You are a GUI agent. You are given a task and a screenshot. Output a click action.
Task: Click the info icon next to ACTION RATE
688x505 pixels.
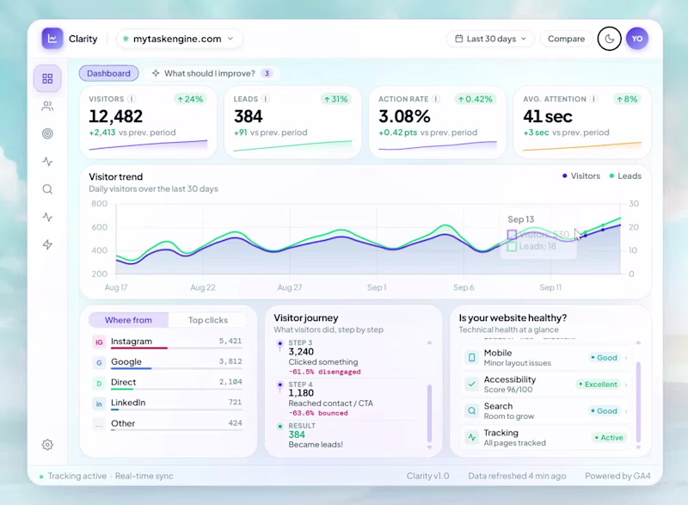[436, 99]
